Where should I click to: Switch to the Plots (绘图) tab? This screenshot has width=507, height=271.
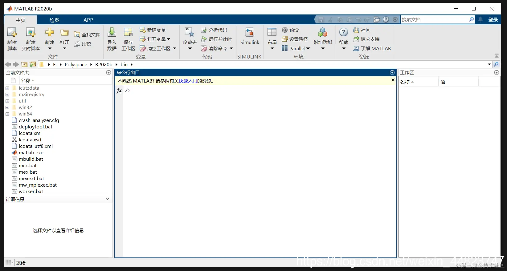click(55, 20)
